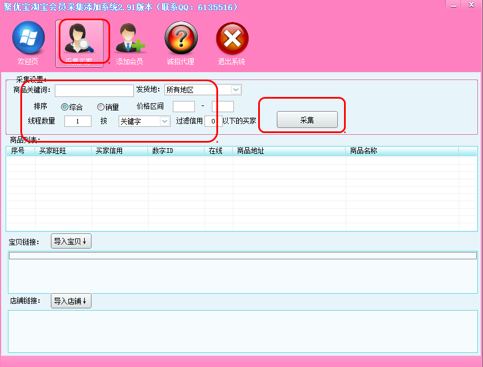
Task: Sort by the 商品名称 column header
Action: click(402, 151)
